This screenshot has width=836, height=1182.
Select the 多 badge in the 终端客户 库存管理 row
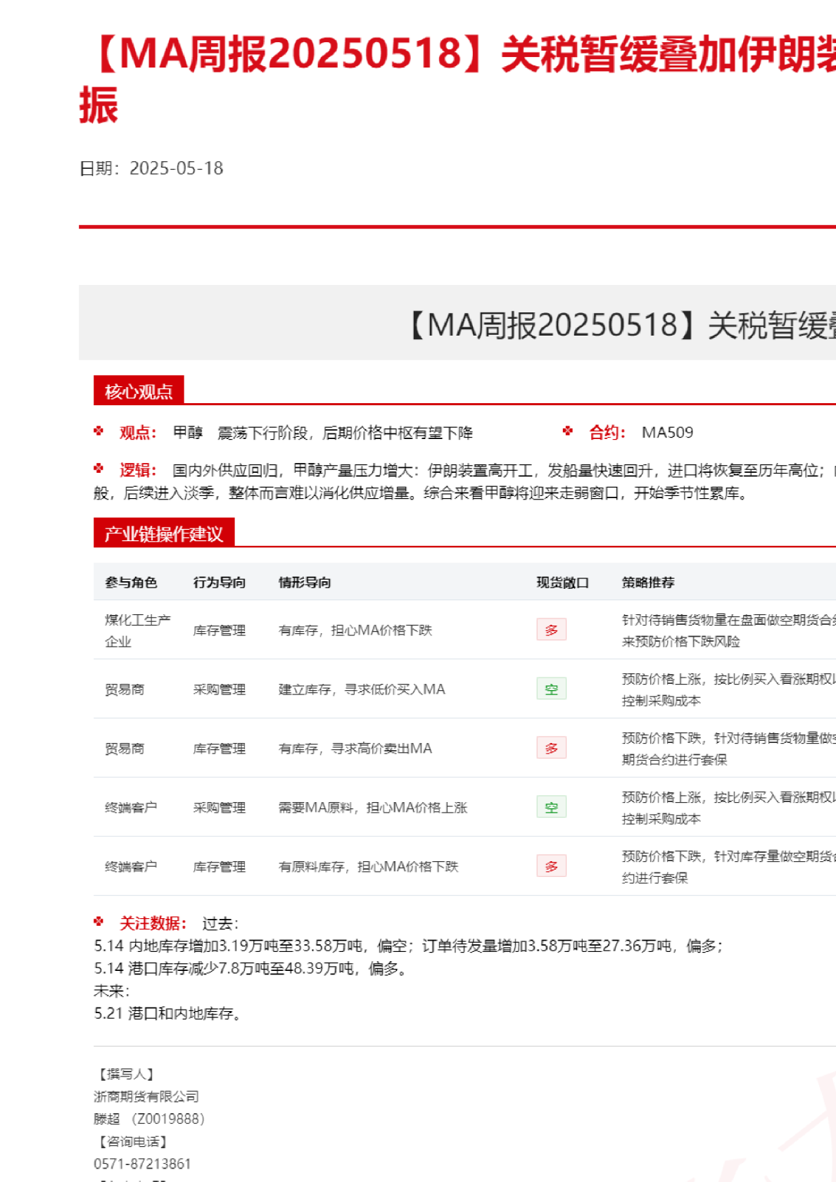(x=551, y=866)
